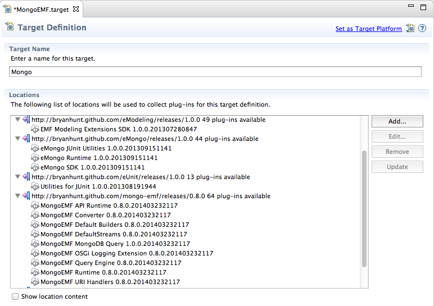Select the MongoEMF.target editor tab
434x306 pixels.
click(x=40, y=10)
